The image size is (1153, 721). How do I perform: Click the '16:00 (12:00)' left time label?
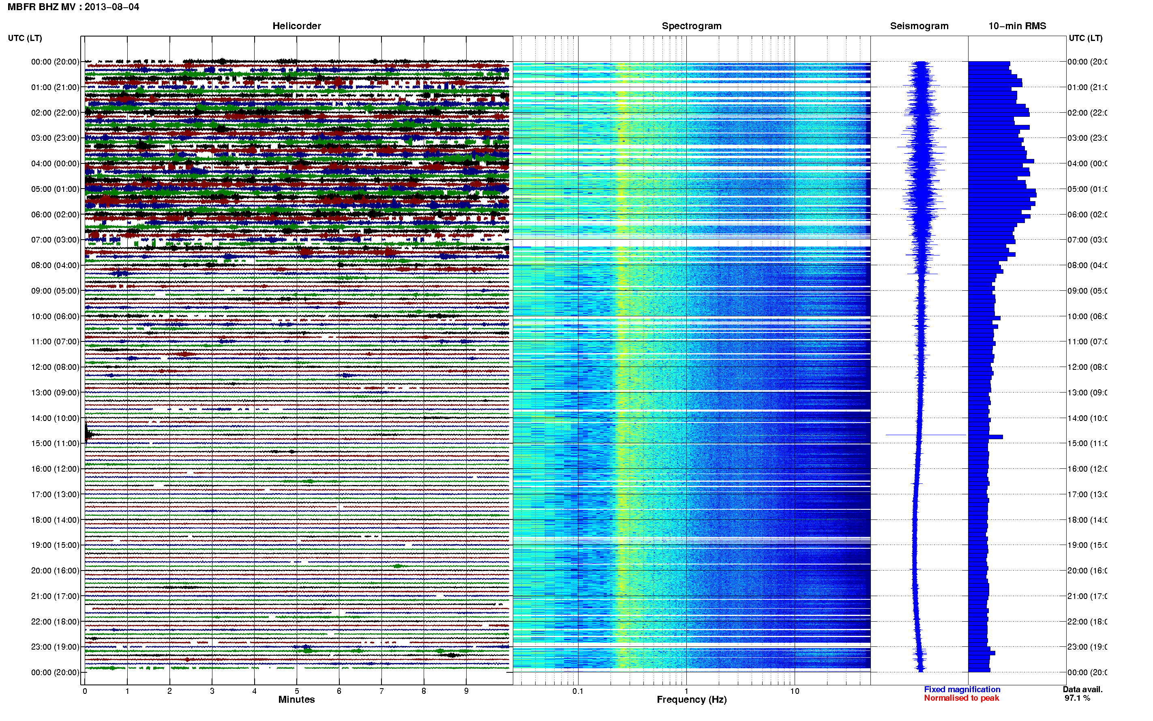(x=55, y=469)
